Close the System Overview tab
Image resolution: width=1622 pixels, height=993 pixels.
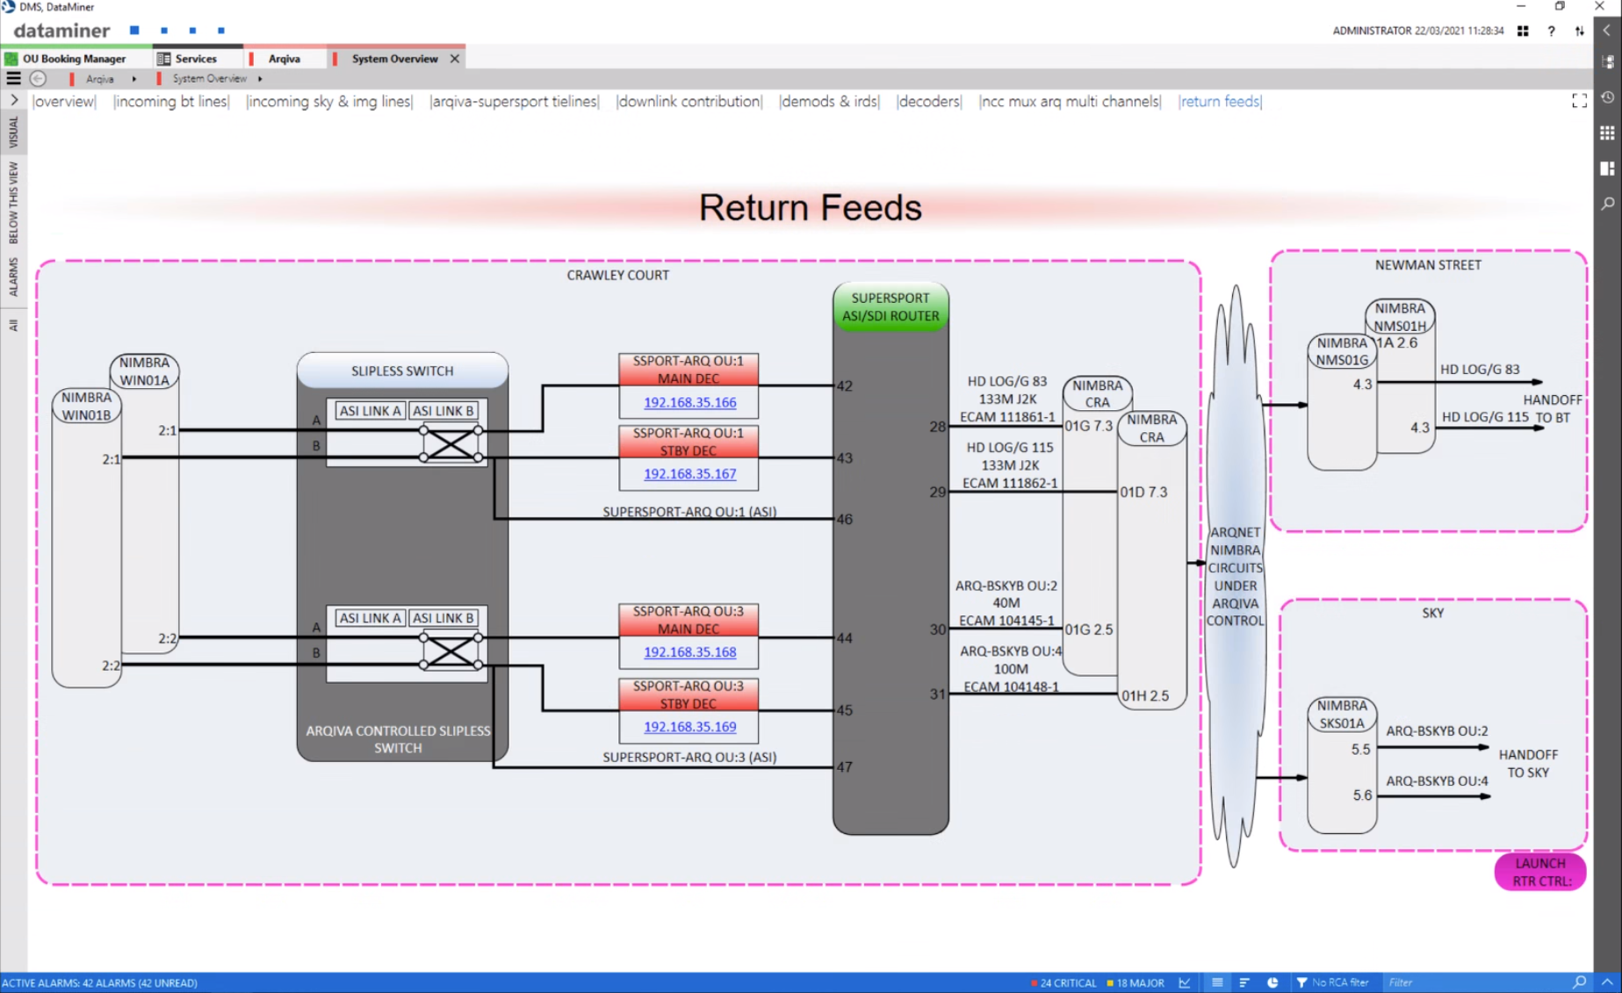[455, 59]
